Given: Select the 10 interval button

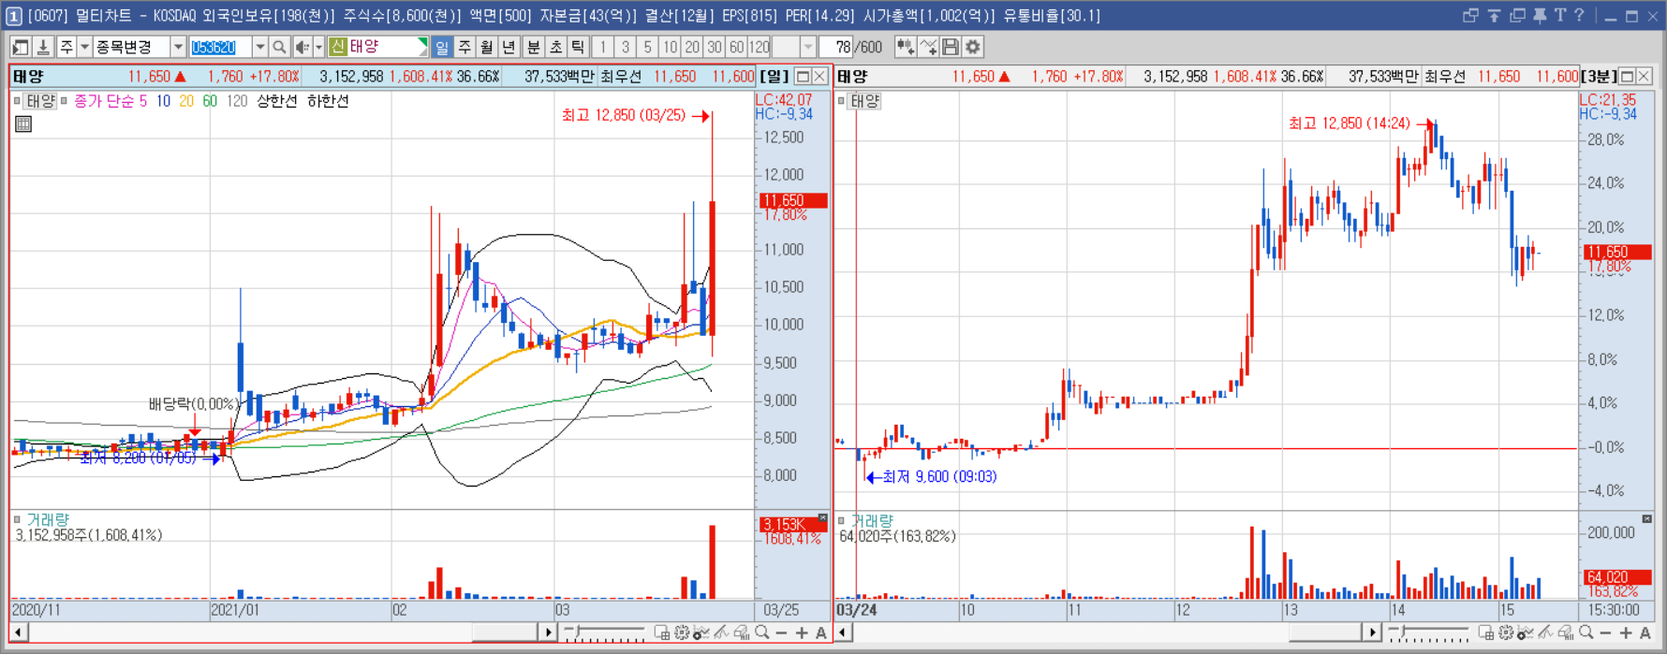Looking at the screenshot, I should 671,47.
